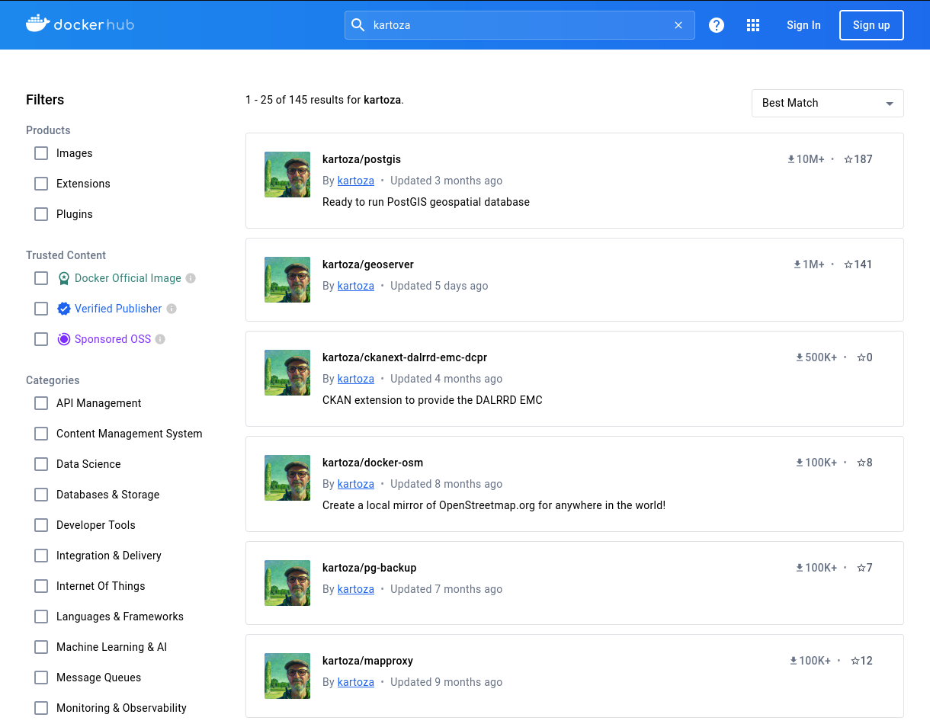The width and height of the screenshot is (930, 724).
Task: Tick Languages & Frameworks checkbox
Action: click(x=41, y=617)
